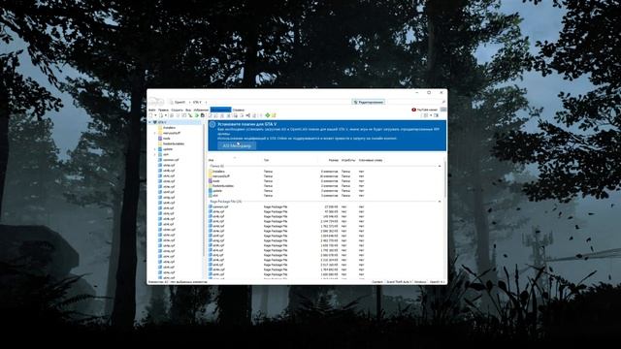Collapse the GTA V root tree node
Viewport: 621px width, 349px height.
[150, 122]
